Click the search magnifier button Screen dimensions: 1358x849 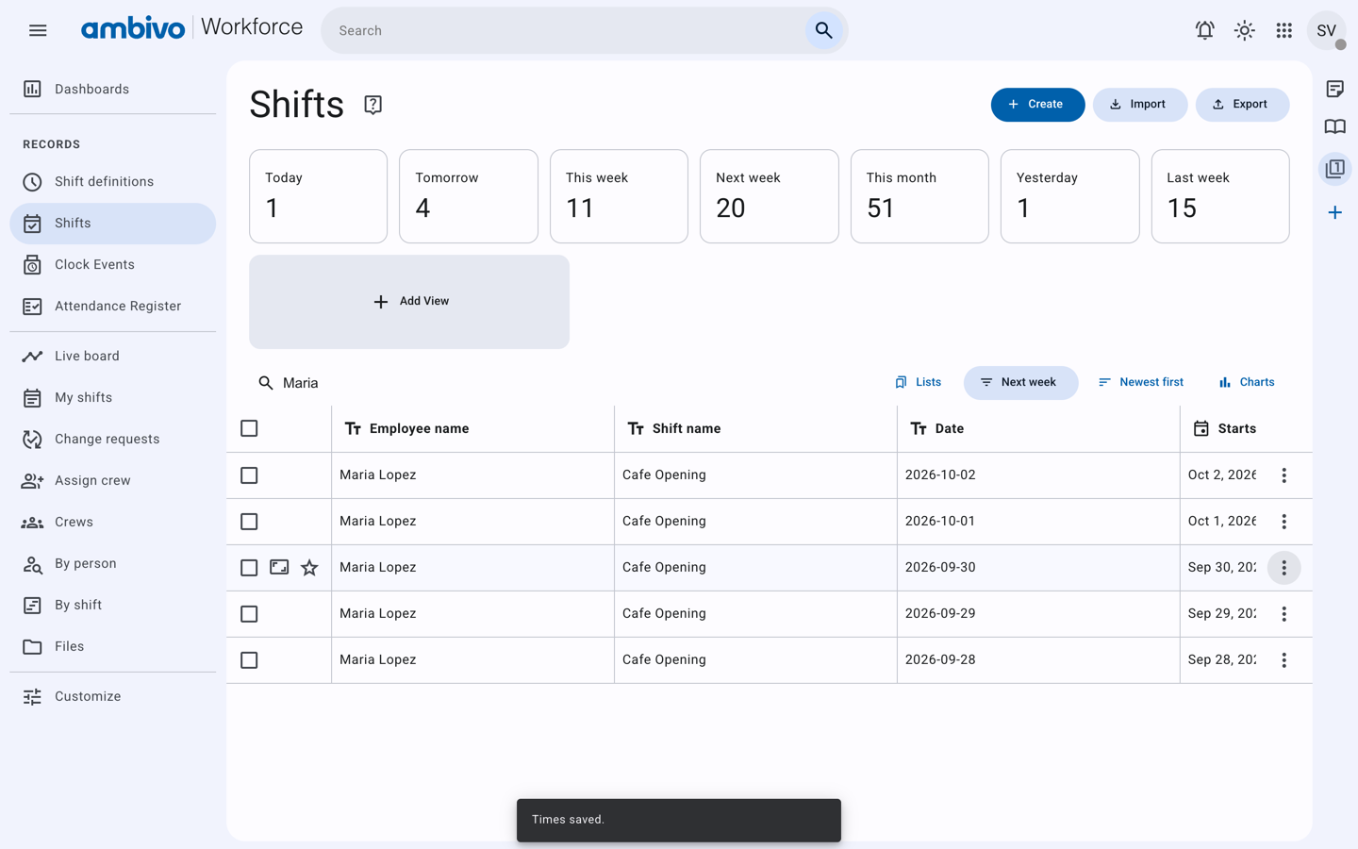[823, 30]
